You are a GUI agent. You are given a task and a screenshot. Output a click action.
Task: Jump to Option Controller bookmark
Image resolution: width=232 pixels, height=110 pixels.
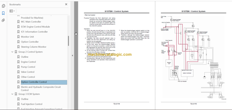click(x=30, y=42)
